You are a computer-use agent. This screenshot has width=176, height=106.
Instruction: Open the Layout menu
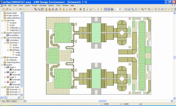(27, 5)
